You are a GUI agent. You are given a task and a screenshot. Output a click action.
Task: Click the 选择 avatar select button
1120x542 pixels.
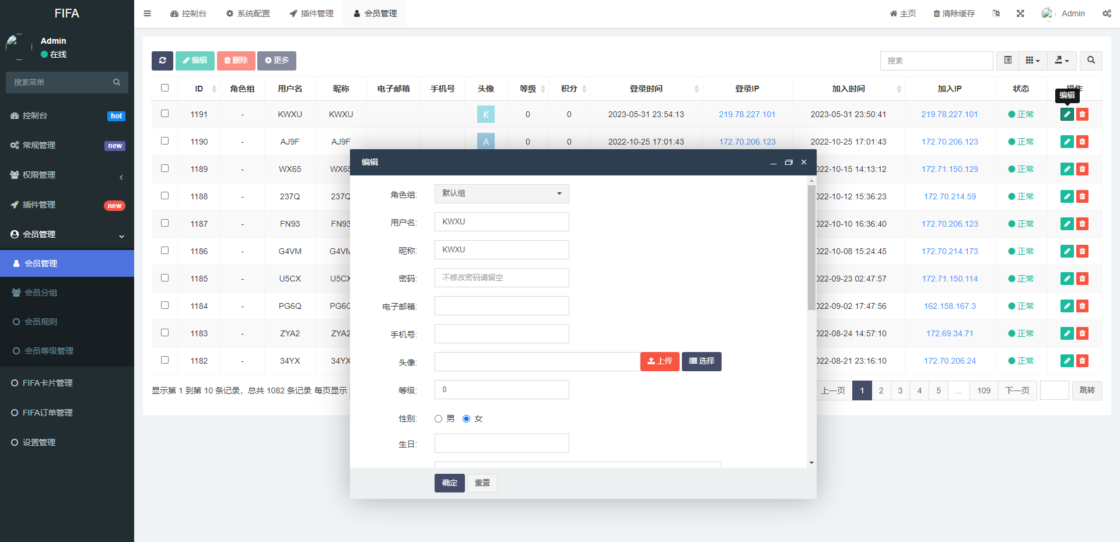point(702,361)
